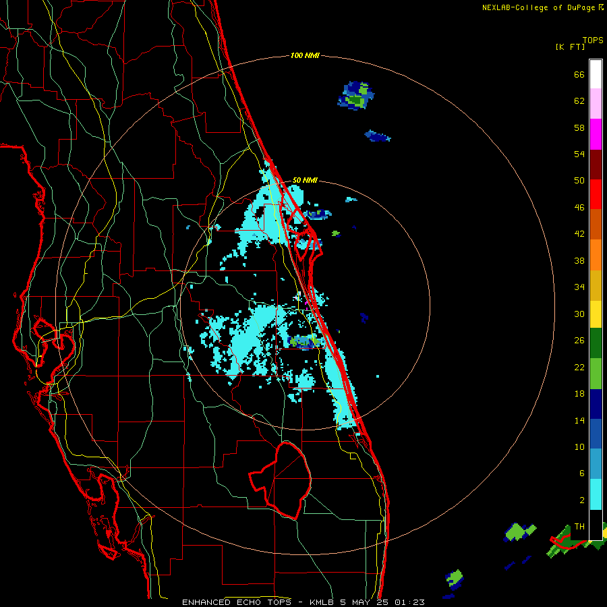Click the "01:23" time stamp
This screenshot has width=607, height=607.
tap(409, 602)
